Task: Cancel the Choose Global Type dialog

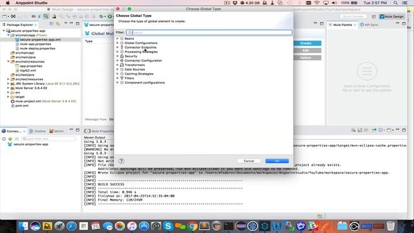Action: tap(248, 161)
